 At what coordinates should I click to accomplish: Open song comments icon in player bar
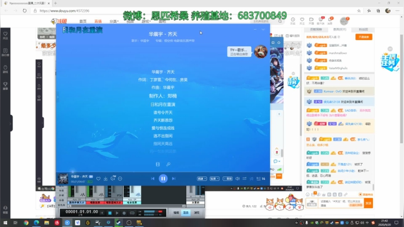[x=113, y=178]
